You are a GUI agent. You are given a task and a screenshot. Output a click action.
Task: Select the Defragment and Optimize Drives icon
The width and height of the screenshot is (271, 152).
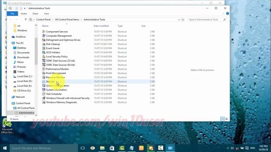coord(44,40)
